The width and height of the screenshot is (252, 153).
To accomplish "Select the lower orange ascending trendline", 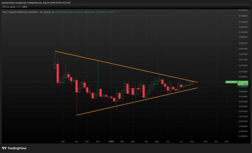I will 137,101.
